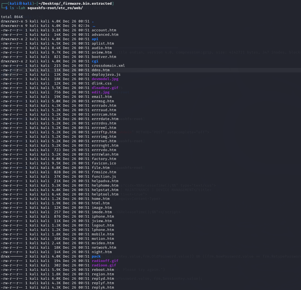Click audio.htm in the listing
This screenshot has height=290, width=301.
click(102, 48)
